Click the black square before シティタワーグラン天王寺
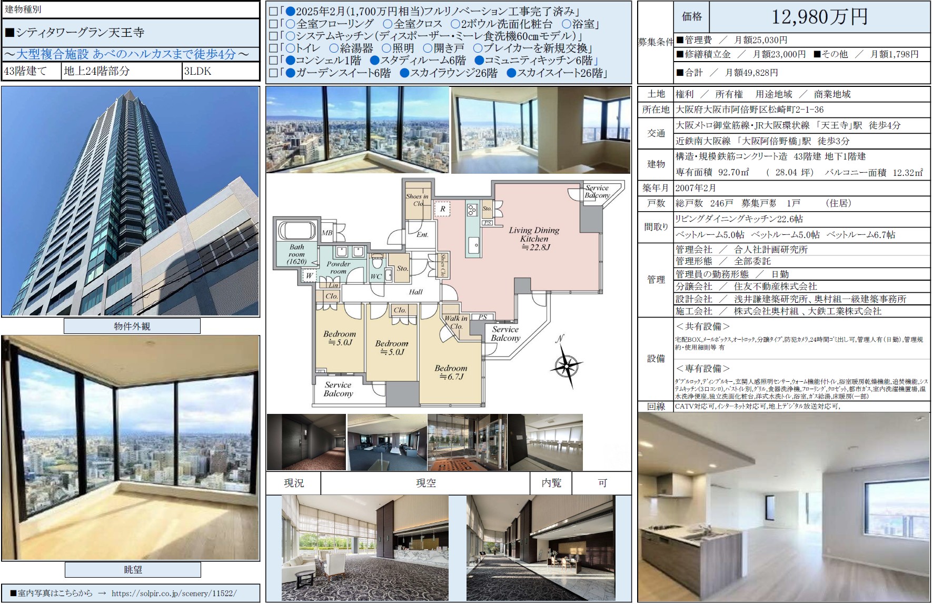Viewport: 932px width, 604px height. [9, 33]
